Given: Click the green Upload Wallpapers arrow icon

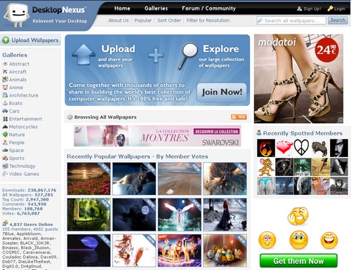Looking at the screenshot, I should pyautogui.click(x=6, y=40).
